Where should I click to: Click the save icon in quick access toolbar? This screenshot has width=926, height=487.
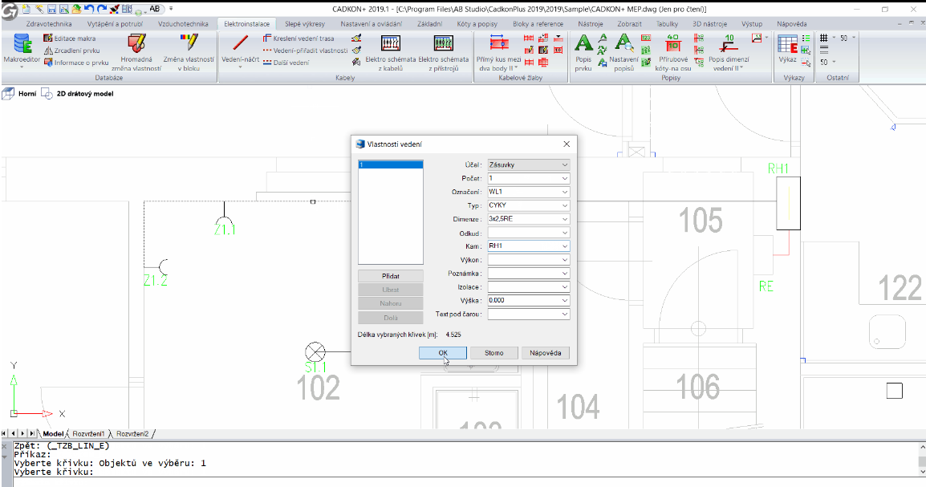(x=51, y=9)
